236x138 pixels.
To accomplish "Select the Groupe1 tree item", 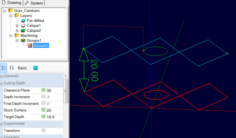I will (34, 40).
